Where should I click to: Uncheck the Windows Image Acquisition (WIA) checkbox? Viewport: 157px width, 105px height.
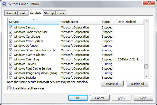point(10,73)
